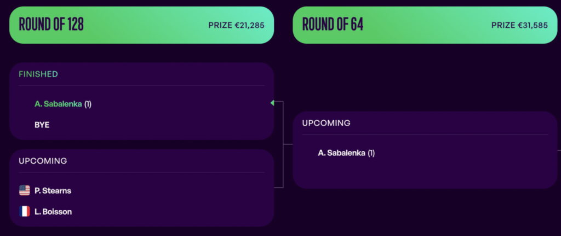Click the FINISHED match status label

[x=38, y=74]
